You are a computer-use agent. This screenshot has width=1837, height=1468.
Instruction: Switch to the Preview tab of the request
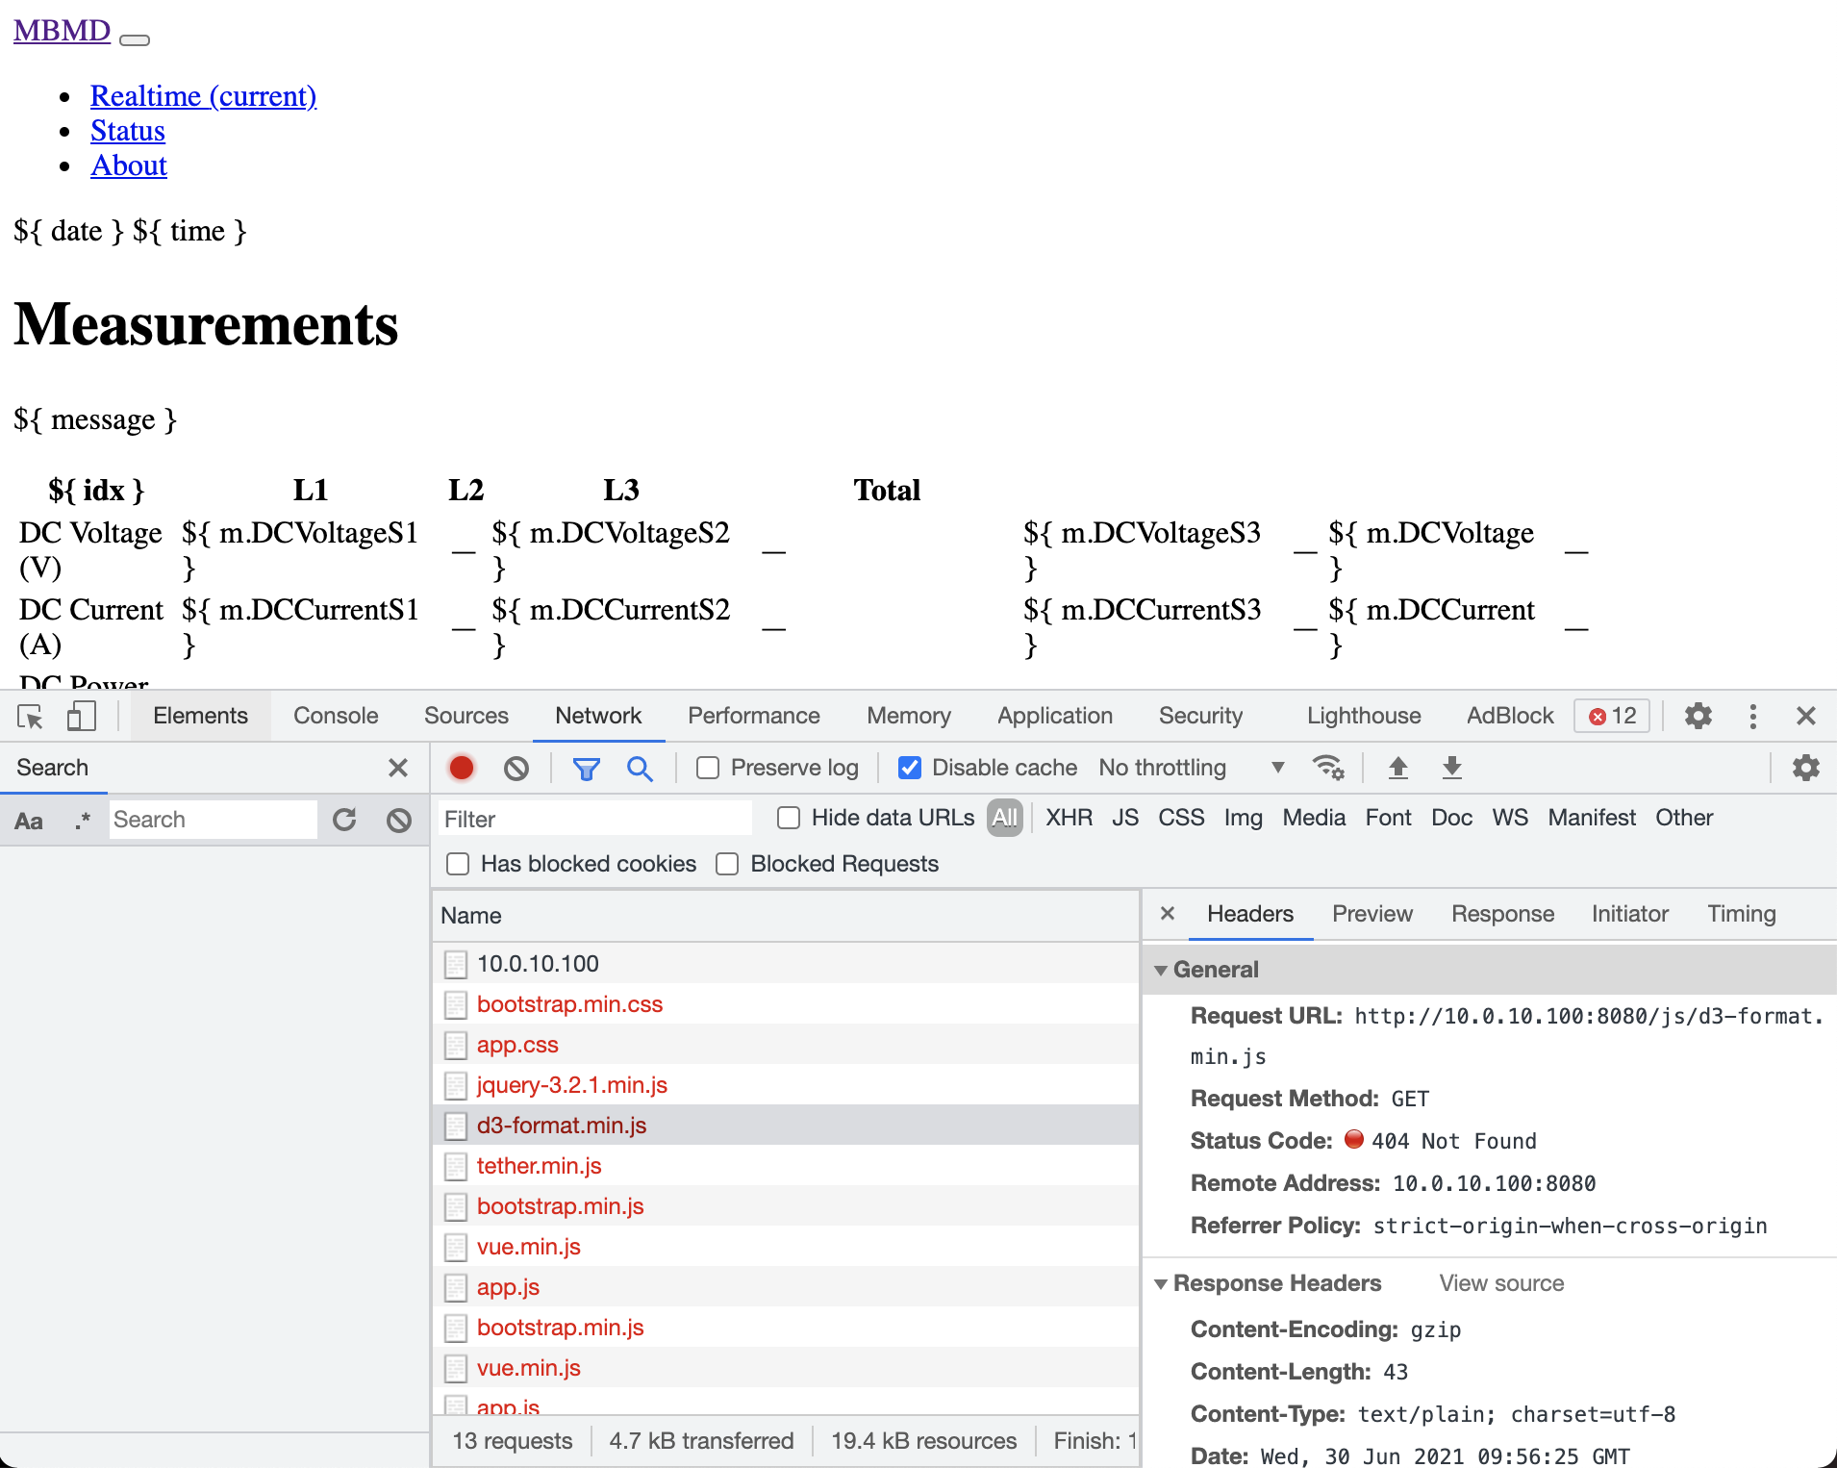1372,914
